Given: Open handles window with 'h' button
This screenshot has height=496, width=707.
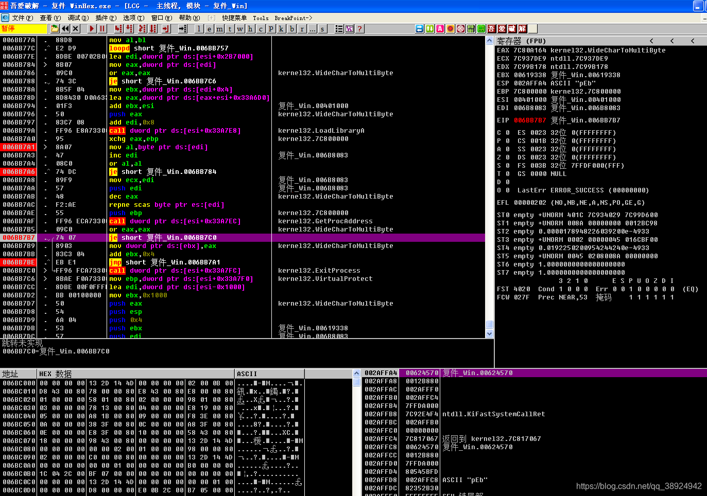Looking at the screenshot, I should coord(251,29).
